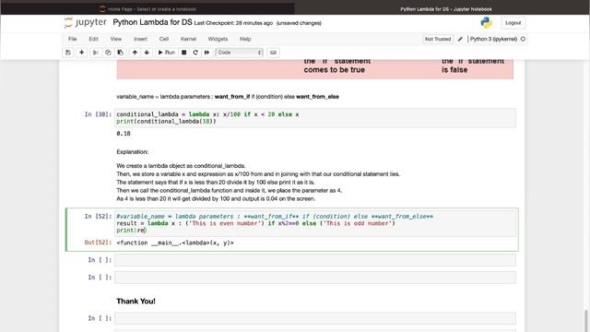Image resolution: width=590 pixels, height=332 pixels.
Task: Interrupt the kernel with the stop icon
Action: click(184, 53)
